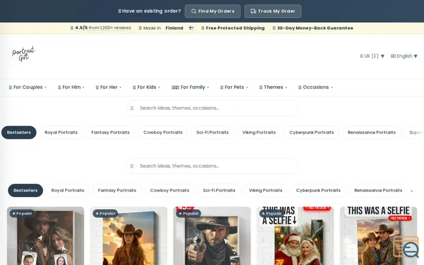The width and height of the screenshot is (424, 265).
Task: Select Royal Portraits in the upper row
Action: (x=61, y=132)
